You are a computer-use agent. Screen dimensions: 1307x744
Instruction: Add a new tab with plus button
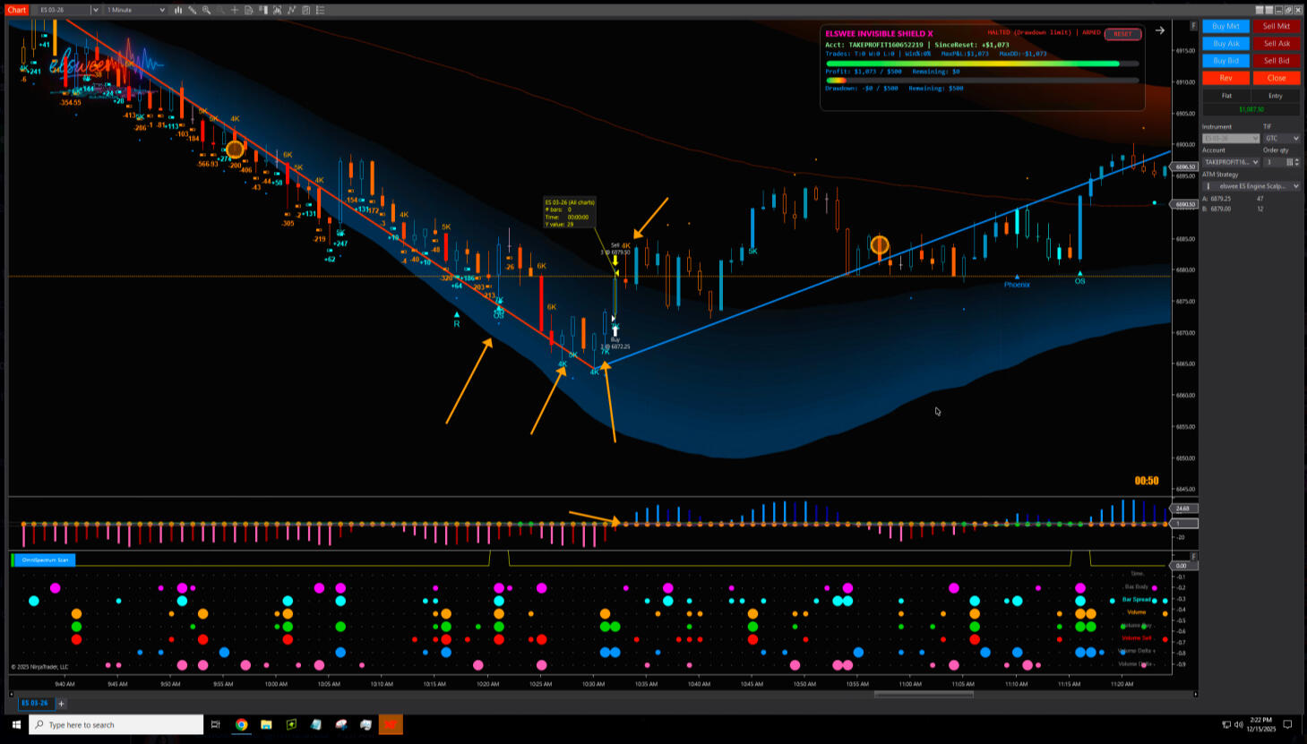62,704
